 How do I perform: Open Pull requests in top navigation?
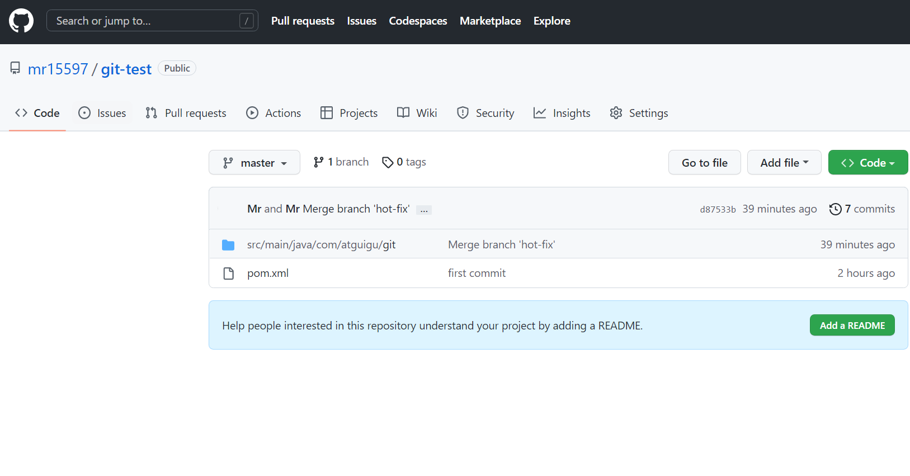303,21
